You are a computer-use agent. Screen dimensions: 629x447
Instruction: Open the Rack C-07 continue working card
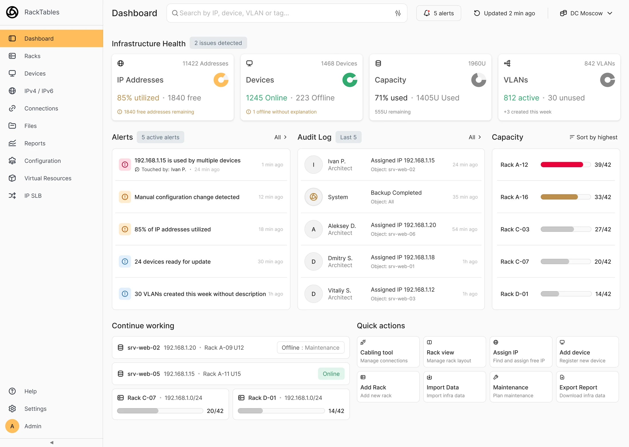click(170, 404)
